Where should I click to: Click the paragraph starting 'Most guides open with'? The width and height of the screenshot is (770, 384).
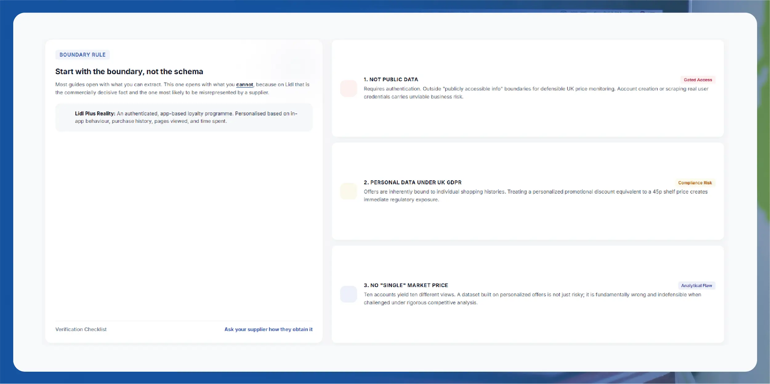point(182,88)
